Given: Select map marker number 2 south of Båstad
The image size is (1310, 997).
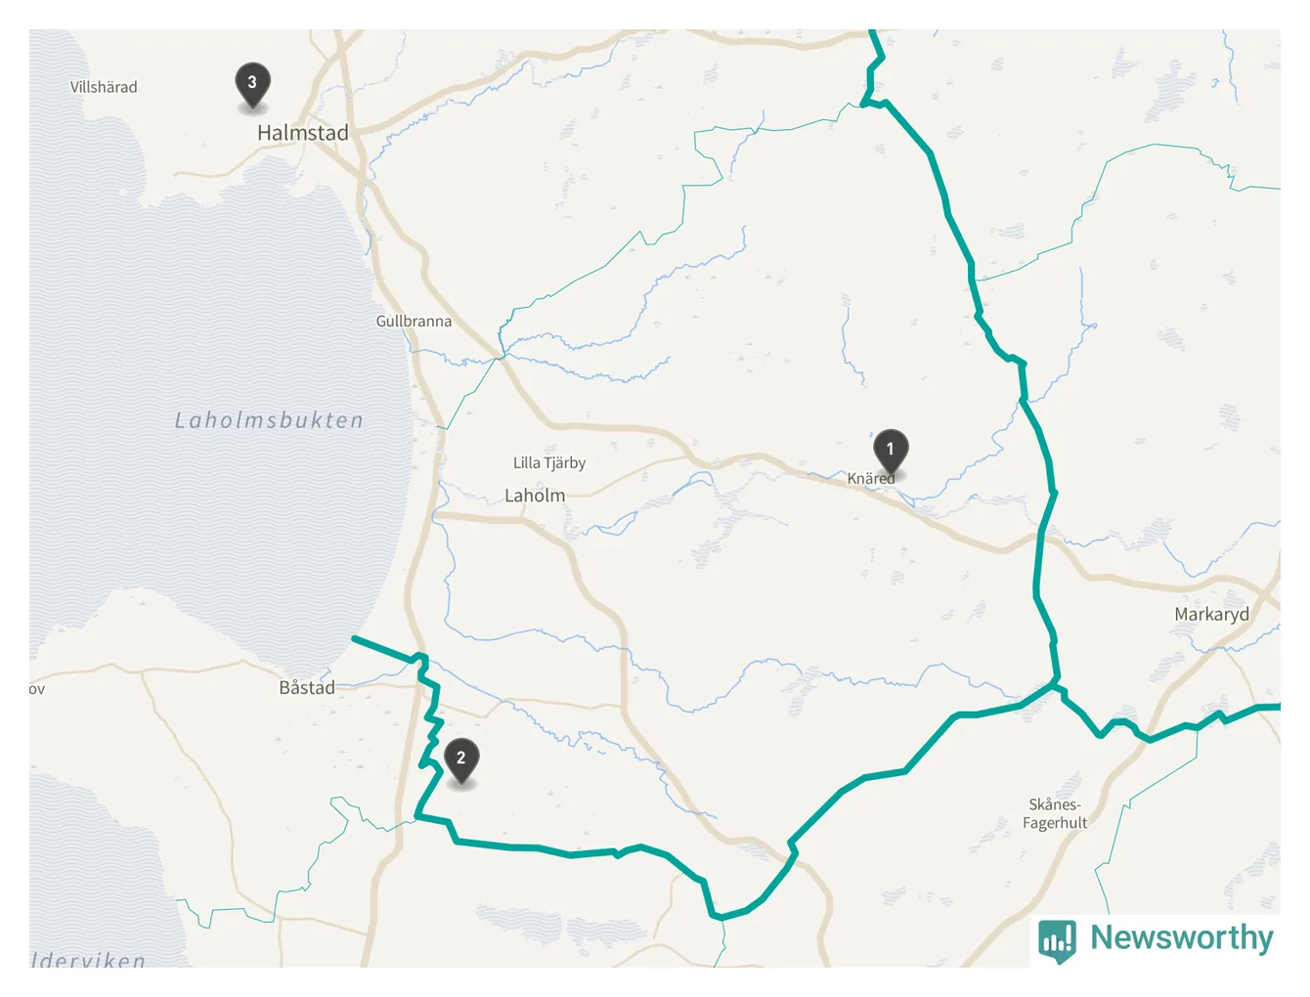Looking at the screenshot, I should click(461, 759).
